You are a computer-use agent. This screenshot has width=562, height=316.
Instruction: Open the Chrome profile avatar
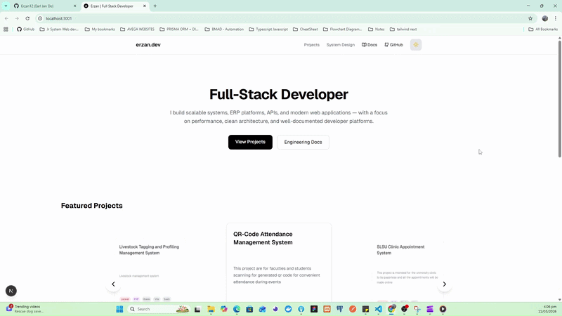pos(545,18)
